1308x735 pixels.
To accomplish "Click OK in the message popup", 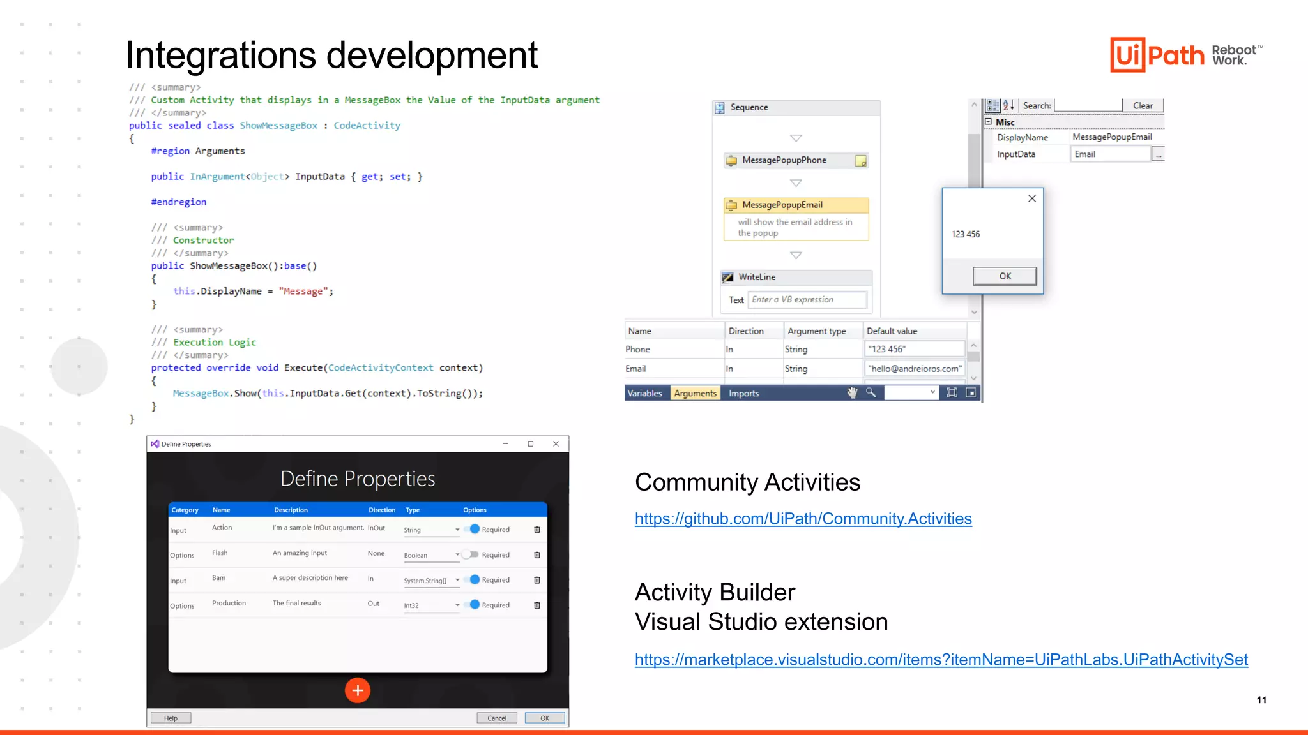I will click(1005, 276).
